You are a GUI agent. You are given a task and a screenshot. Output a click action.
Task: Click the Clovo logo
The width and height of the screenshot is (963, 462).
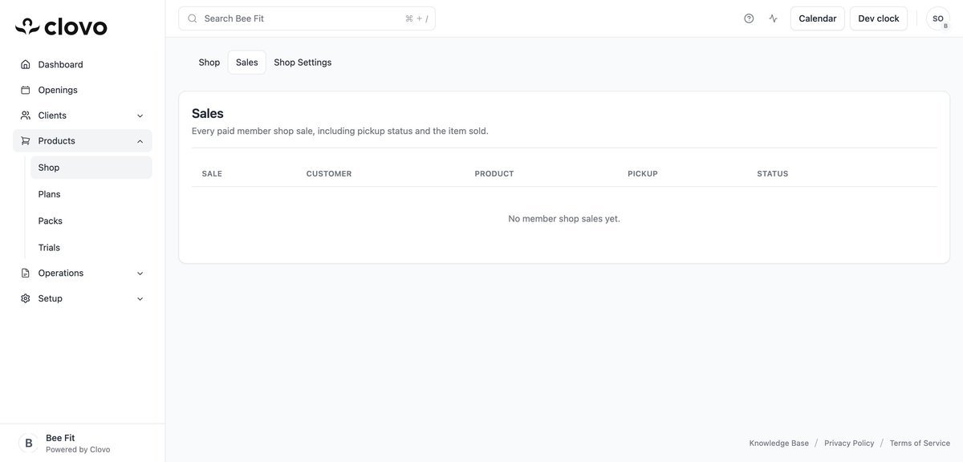pos(60,23)
